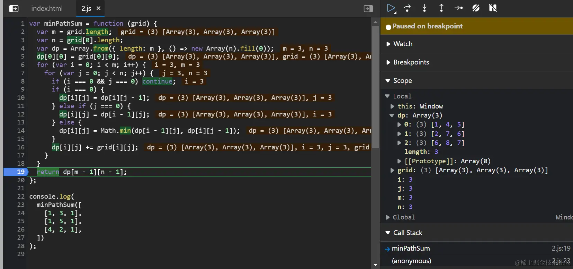Click the 'n: 3' scope variable
The width and height of the screenshot is (573, 269).
click(405, 207)
